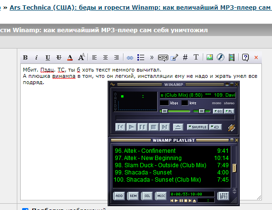Image resolution: width=272 pixels, height=210 pixels.
Task: Insert a quote with » icon
Action: click(x=152, y=57)
